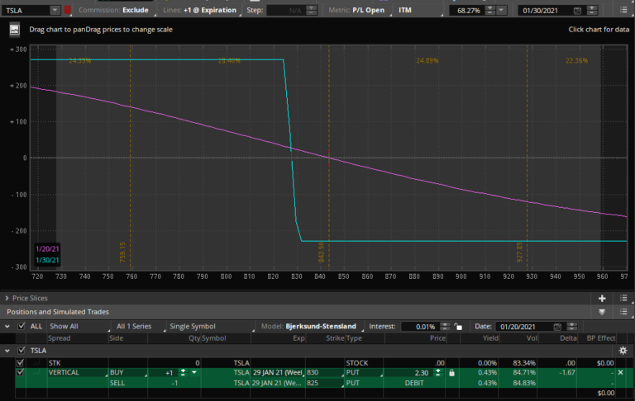Adjust the 01/20/2021 date stepper
The width and height of the screenshot is (635, 401).
pyautogui.click(x=572, y=327)
